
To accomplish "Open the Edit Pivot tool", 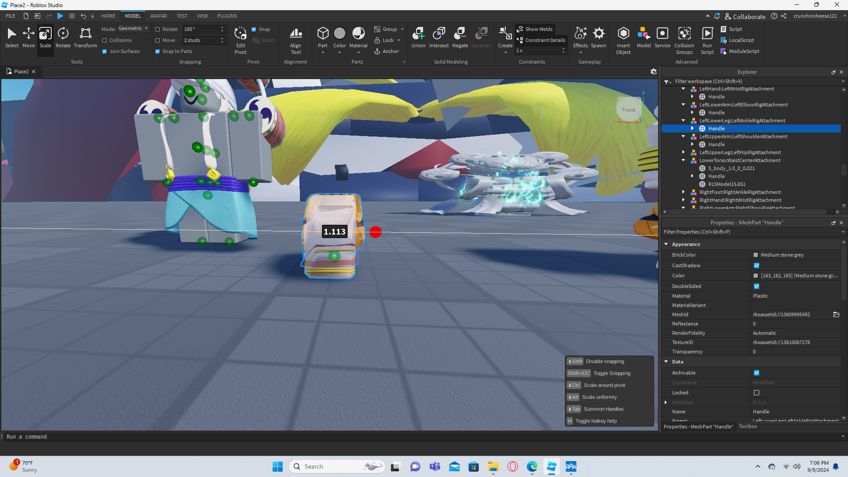I will 240,40.
